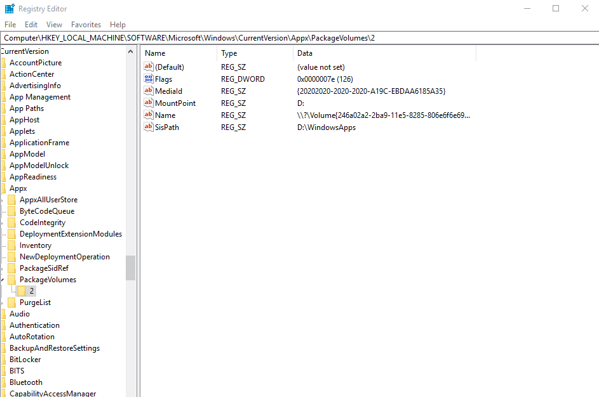Click the (Default) value string icon
Image resolution: width=599 pixels, height=397 pixels.
click(x=149, y=67)
